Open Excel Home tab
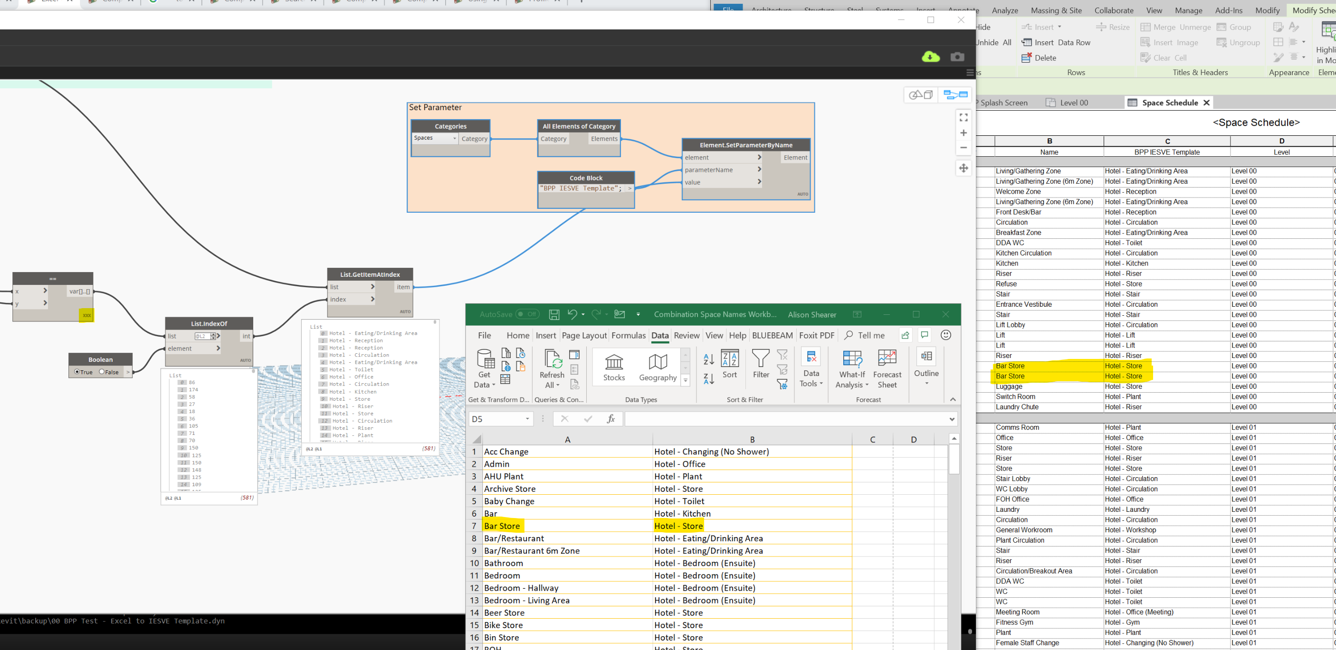The height and width of the screenshot is (650, 1336). click(517, 335)
